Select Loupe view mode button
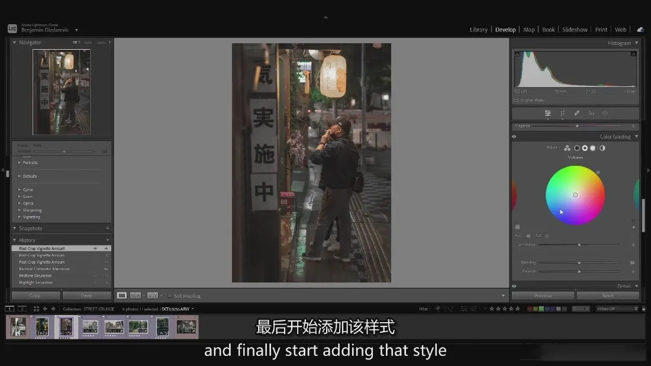 (x=122, y=296)
